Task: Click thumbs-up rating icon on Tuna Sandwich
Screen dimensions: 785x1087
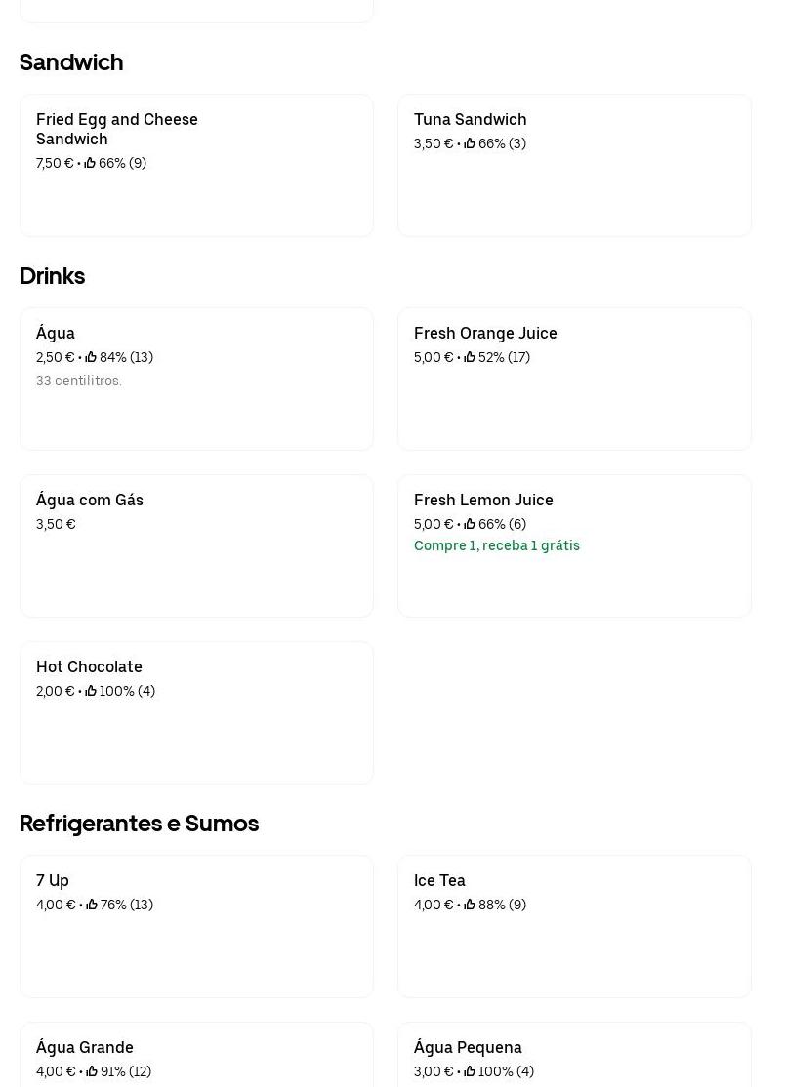Action: click(x=470, y=143)
